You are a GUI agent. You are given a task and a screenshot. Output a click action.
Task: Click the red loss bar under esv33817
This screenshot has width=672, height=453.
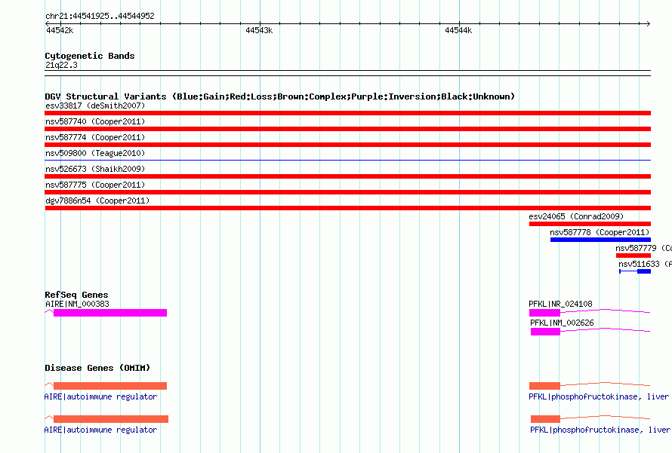[347, 113]
